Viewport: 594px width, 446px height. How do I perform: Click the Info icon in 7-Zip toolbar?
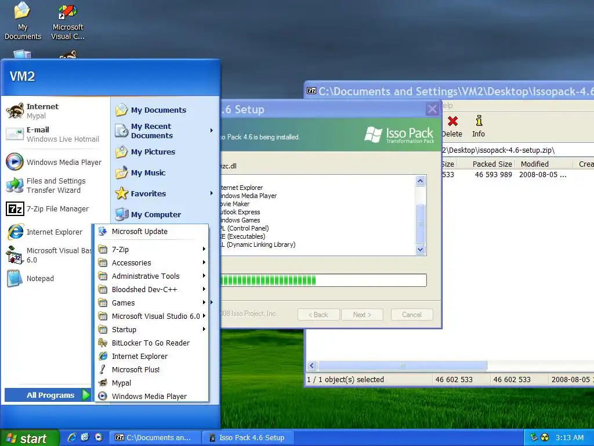[479, 126]
